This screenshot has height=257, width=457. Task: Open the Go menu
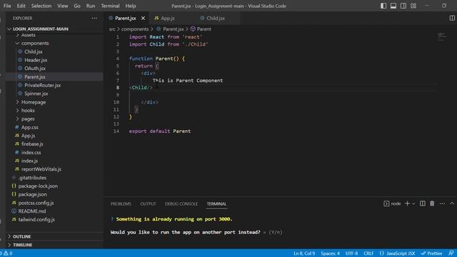(x=77, y=6)
